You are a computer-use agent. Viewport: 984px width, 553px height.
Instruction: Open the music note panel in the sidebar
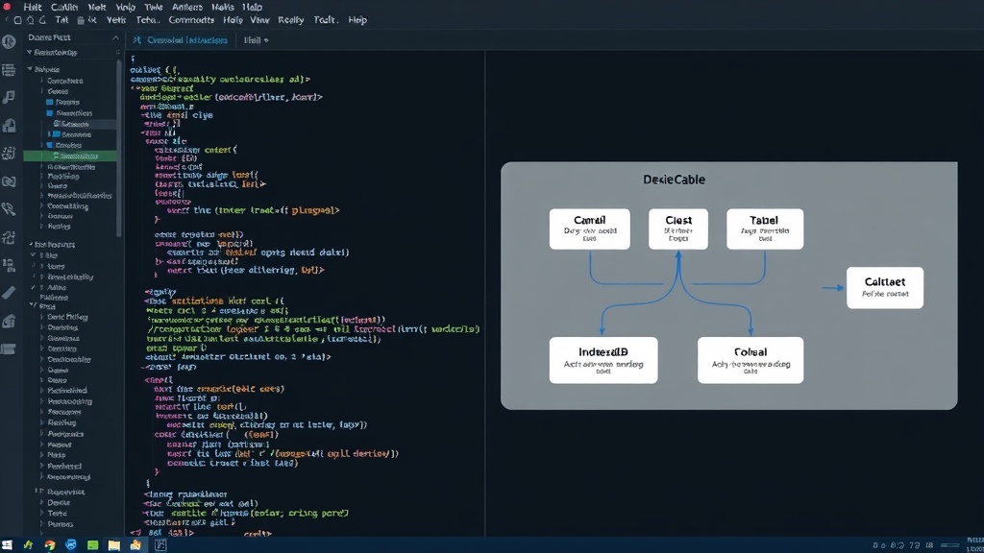[x=9, y=97]
